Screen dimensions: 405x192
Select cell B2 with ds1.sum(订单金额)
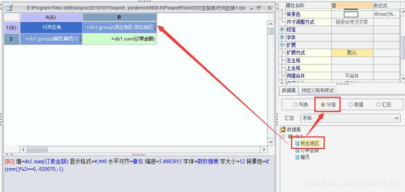pos(120,39)
